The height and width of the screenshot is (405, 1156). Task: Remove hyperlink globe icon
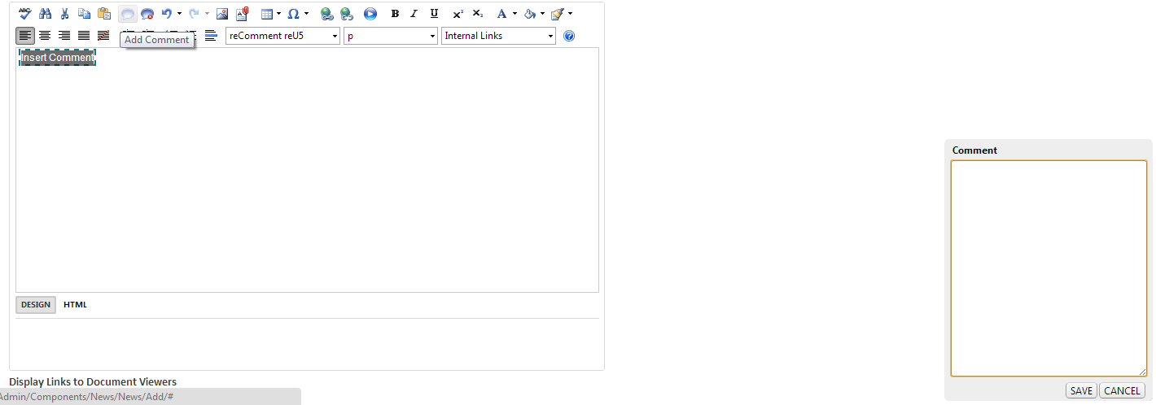point(346,14)
